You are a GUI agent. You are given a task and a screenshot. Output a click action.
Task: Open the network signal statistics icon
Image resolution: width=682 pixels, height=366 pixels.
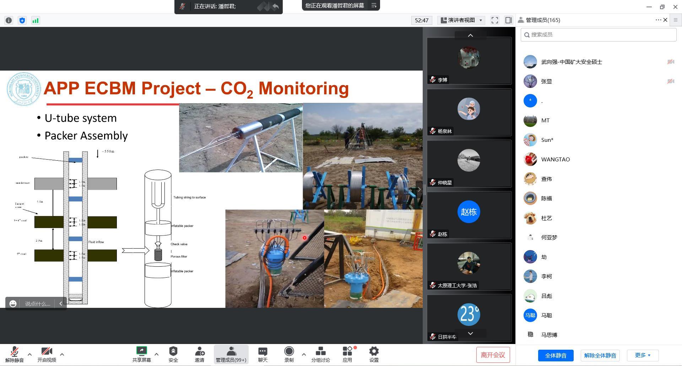[36, 21]
